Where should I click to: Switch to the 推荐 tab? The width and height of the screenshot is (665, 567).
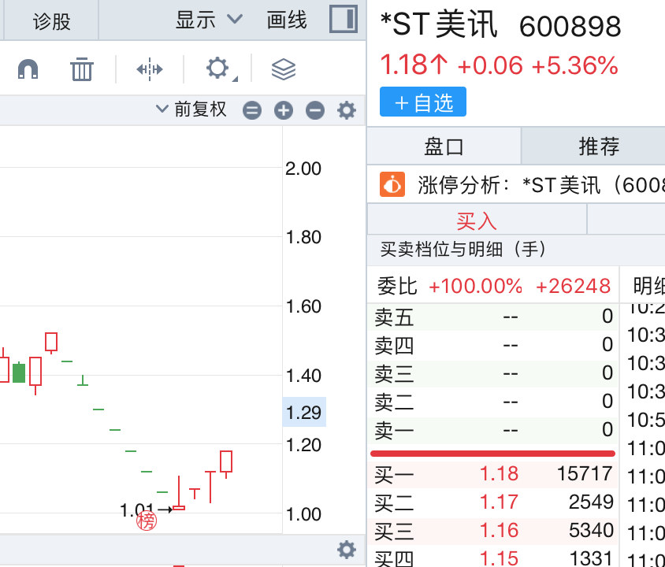(599, 146)
